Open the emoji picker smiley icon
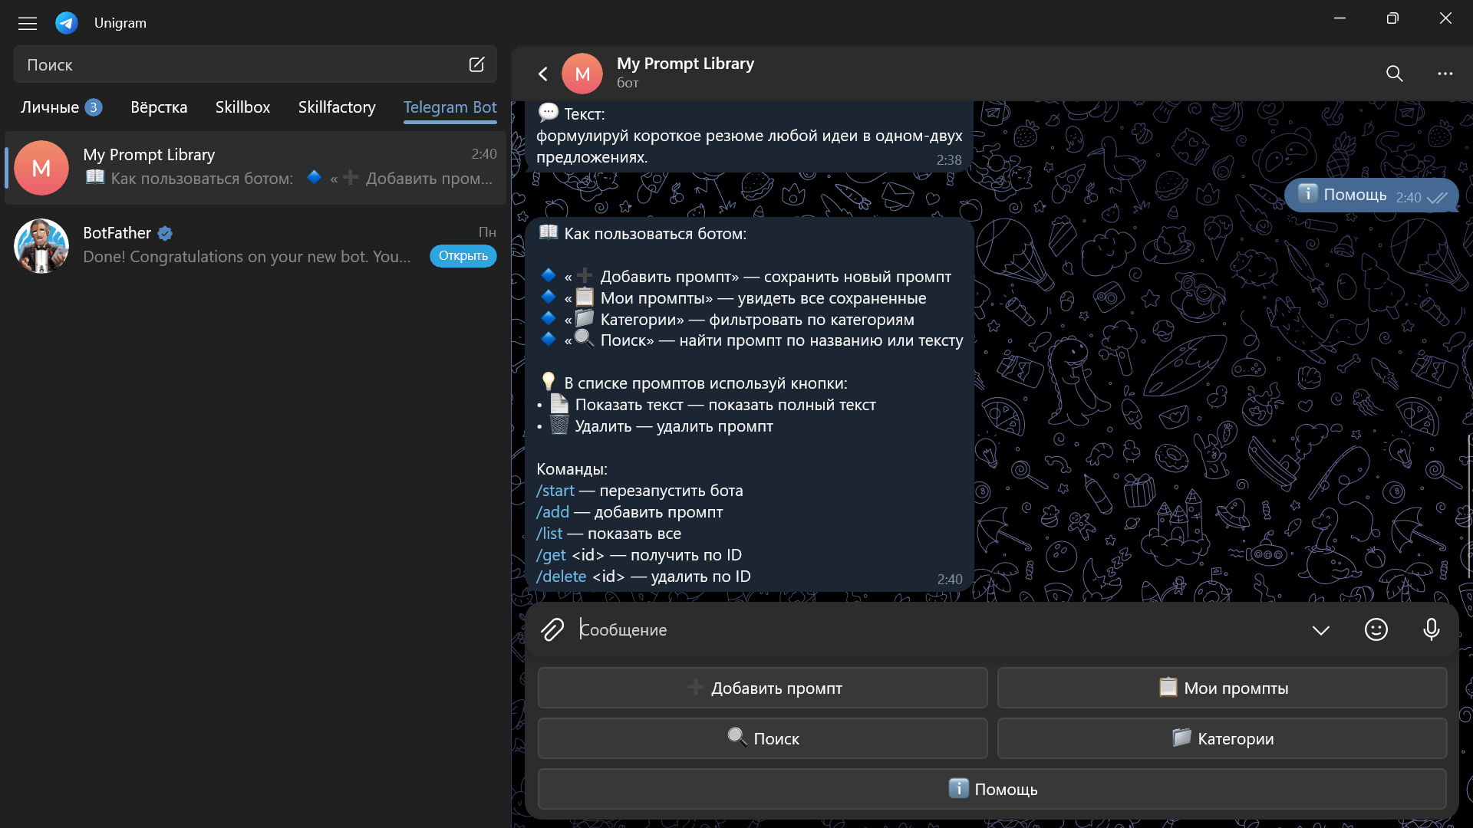 click(1376, 629)
